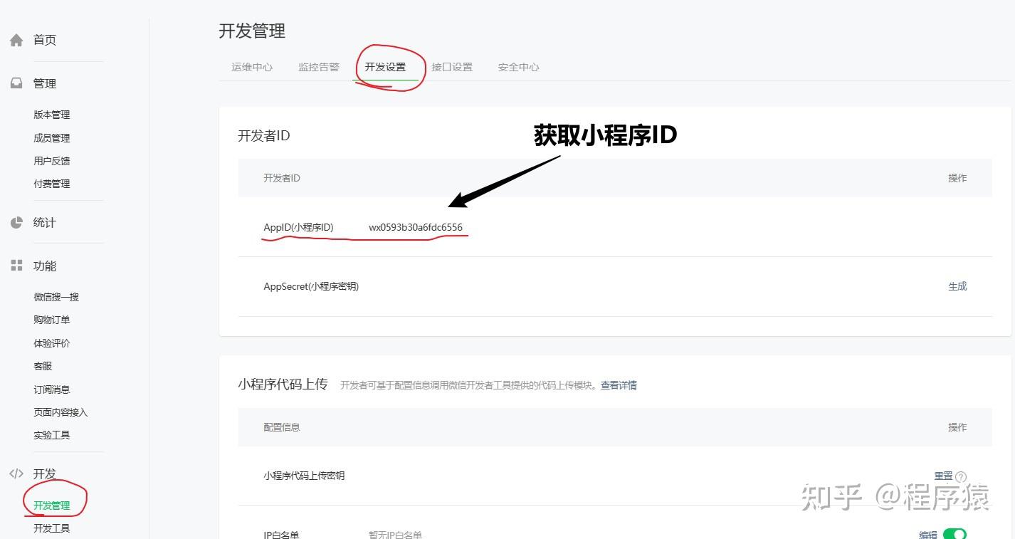The width and height of the screenshot is (1015, 539).
Task: Toggle the IP白名单 switch
Action: click(954, 534)
